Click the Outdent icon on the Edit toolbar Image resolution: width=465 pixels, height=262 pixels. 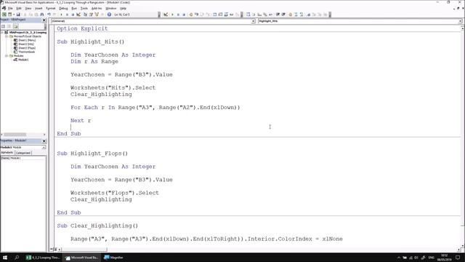(x=283, y=15)
